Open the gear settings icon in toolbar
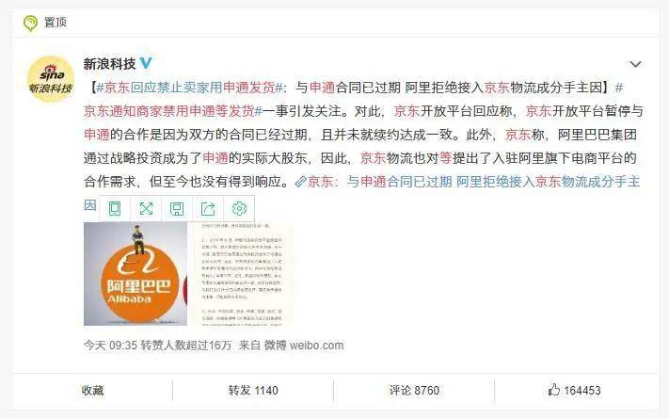 pyautogui.click(x=239, y=208)
